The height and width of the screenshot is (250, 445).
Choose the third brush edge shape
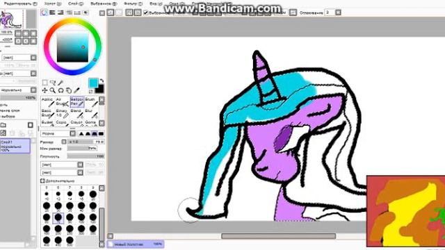click(95, 133)
